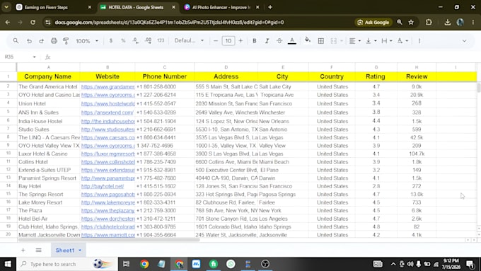Open the Name box dropdown arrow
Screen dimensions: 481x271
(34, 57)
